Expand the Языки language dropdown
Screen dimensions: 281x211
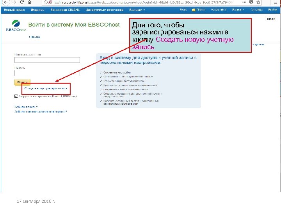tap(238, 10)
